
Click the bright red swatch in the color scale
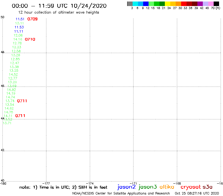tap(184, 4)
